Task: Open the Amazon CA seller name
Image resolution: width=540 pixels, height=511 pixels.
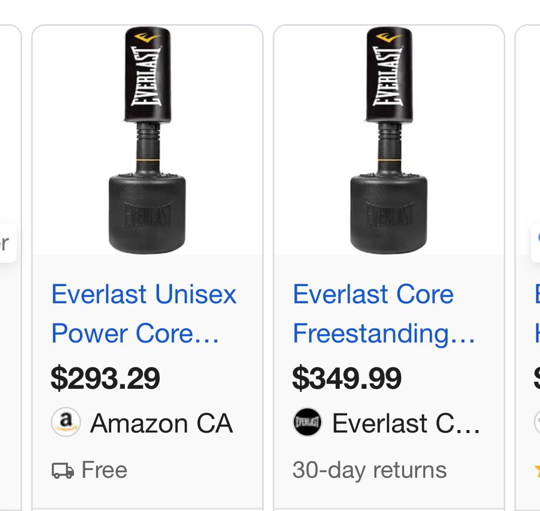Action: 162,423
